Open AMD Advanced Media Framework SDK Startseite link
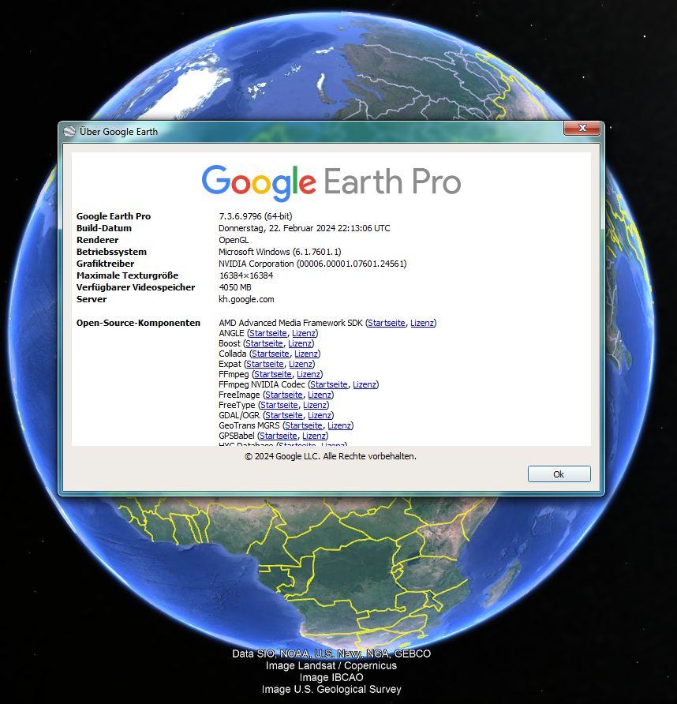The image size is (677, 704). pyautogui.click(x=386, y=323)
